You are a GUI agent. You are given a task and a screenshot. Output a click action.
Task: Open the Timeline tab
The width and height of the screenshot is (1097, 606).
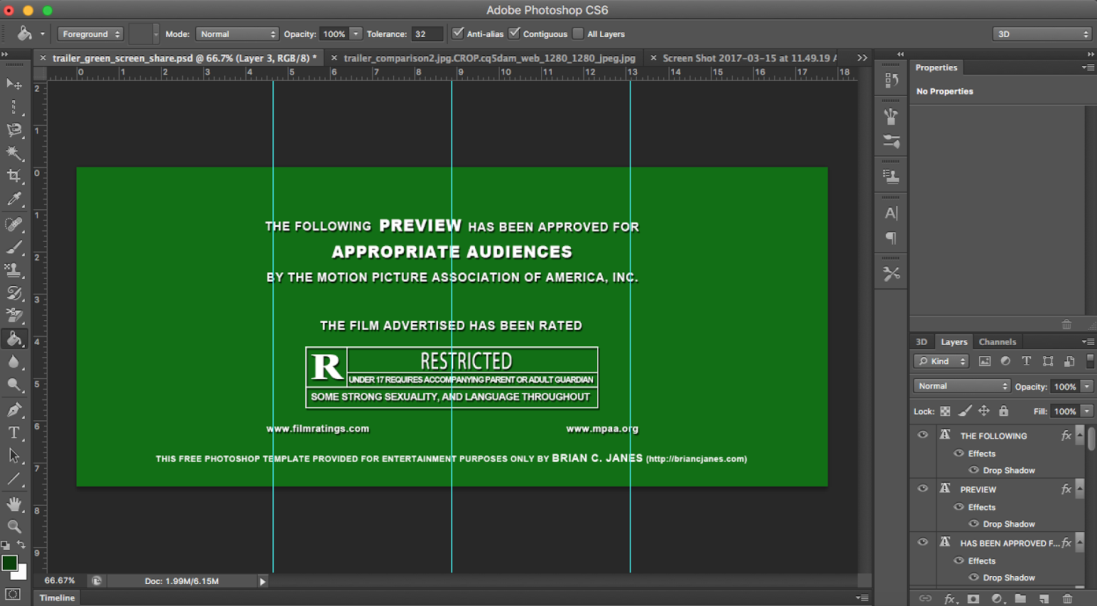tap(57, 598)
